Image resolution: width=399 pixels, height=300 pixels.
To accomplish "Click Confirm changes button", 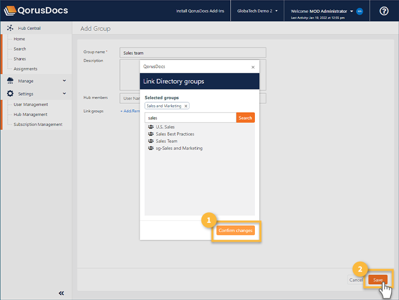I will 235,230.
